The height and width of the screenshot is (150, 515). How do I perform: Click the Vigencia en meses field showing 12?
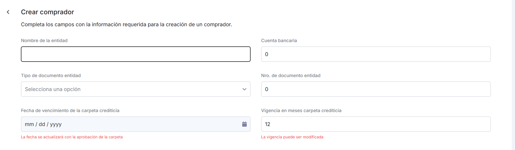pos(376,124)
